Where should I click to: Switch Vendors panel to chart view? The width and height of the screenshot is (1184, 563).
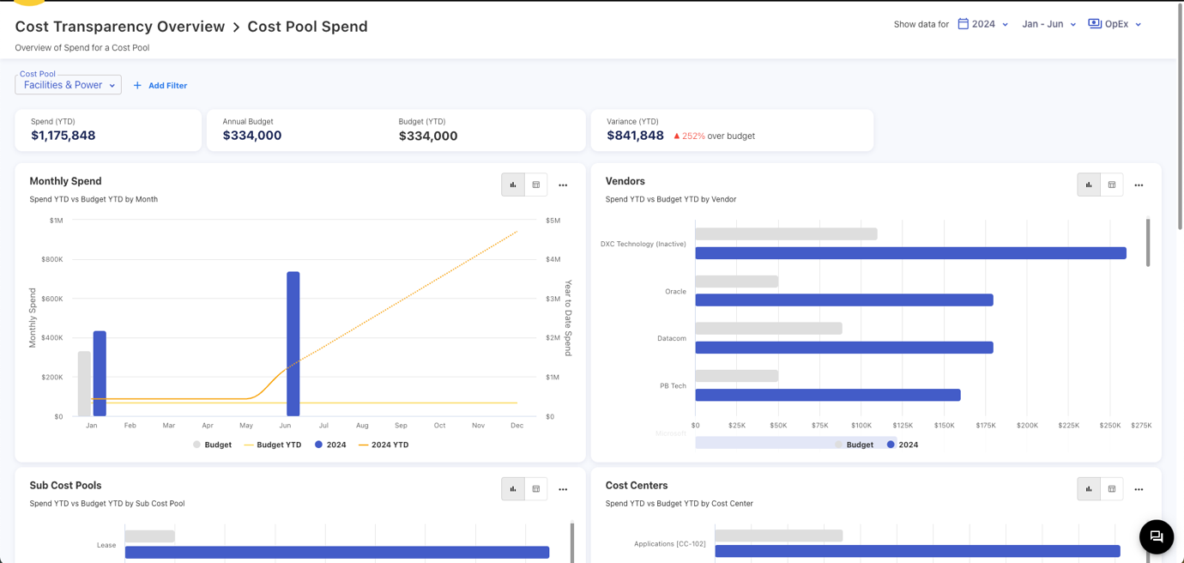pyautogui.click(x=1089, y=185)
